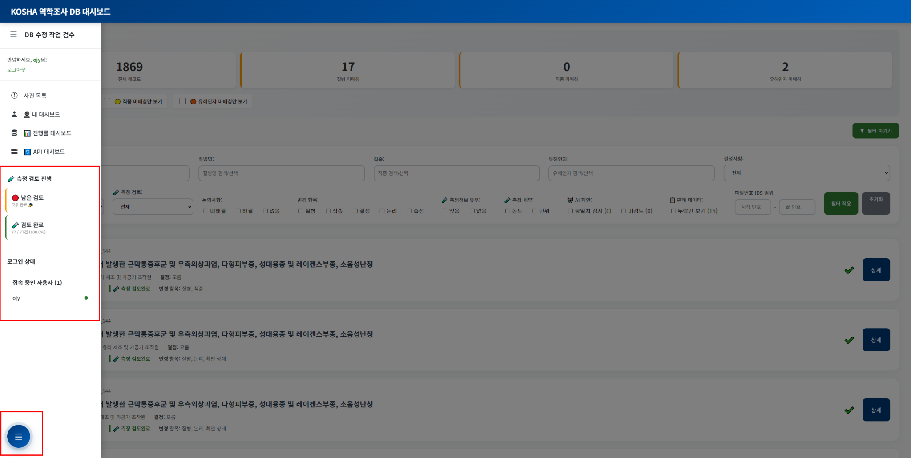Check the 미해결 checkbox
The image size is (911, 458).
[206, 211]
